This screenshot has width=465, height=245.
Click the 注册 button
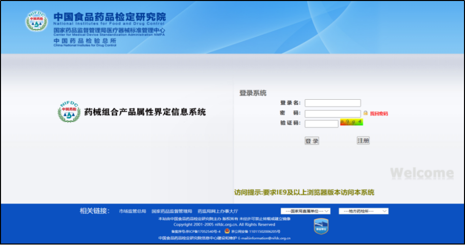point(363,141)
